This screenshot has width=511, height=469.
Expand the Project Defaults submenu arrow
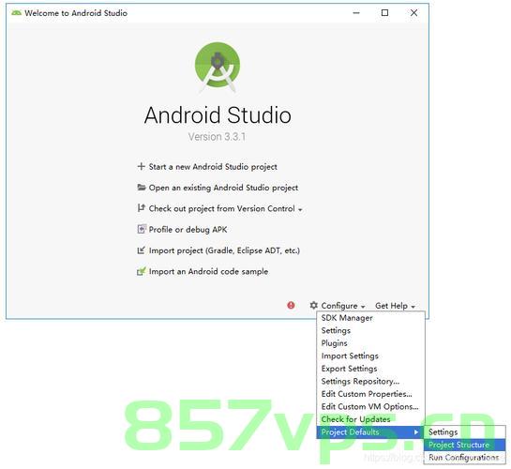416,432
